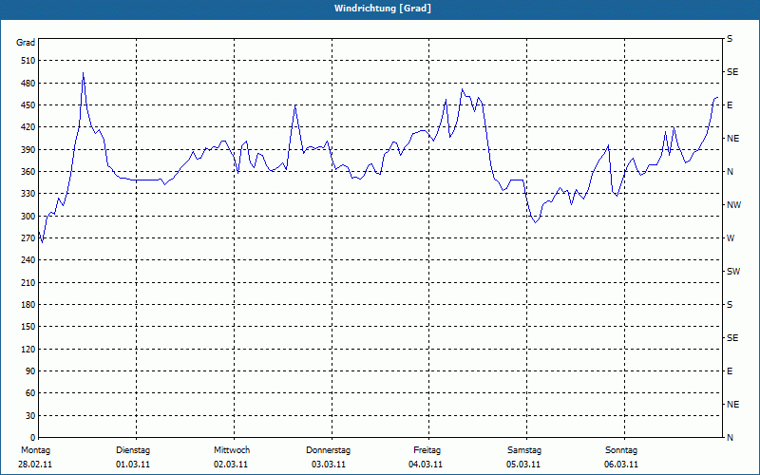
Task: Select the date 01.03.11
Action: (133, 465)
